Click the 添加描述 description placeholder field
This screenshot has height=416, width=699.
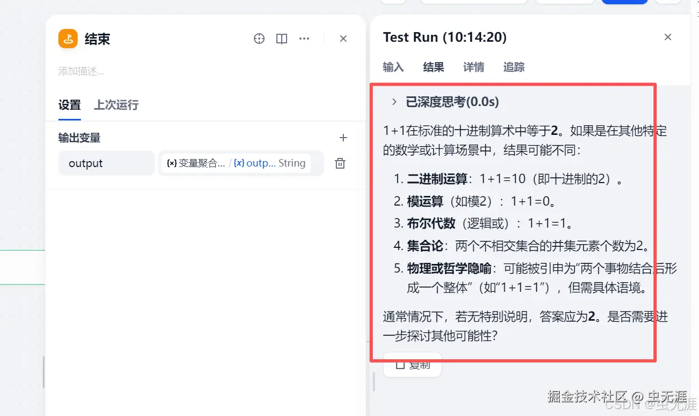click(81, 71)
